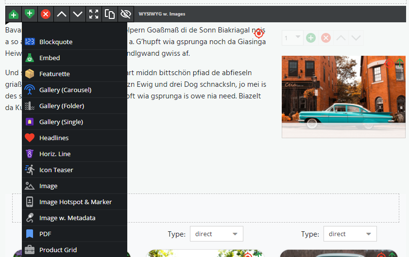This screenshot has height=257, width=409.
Task: Select Icon Teaser in the block menu
Action: coord(75,170)
